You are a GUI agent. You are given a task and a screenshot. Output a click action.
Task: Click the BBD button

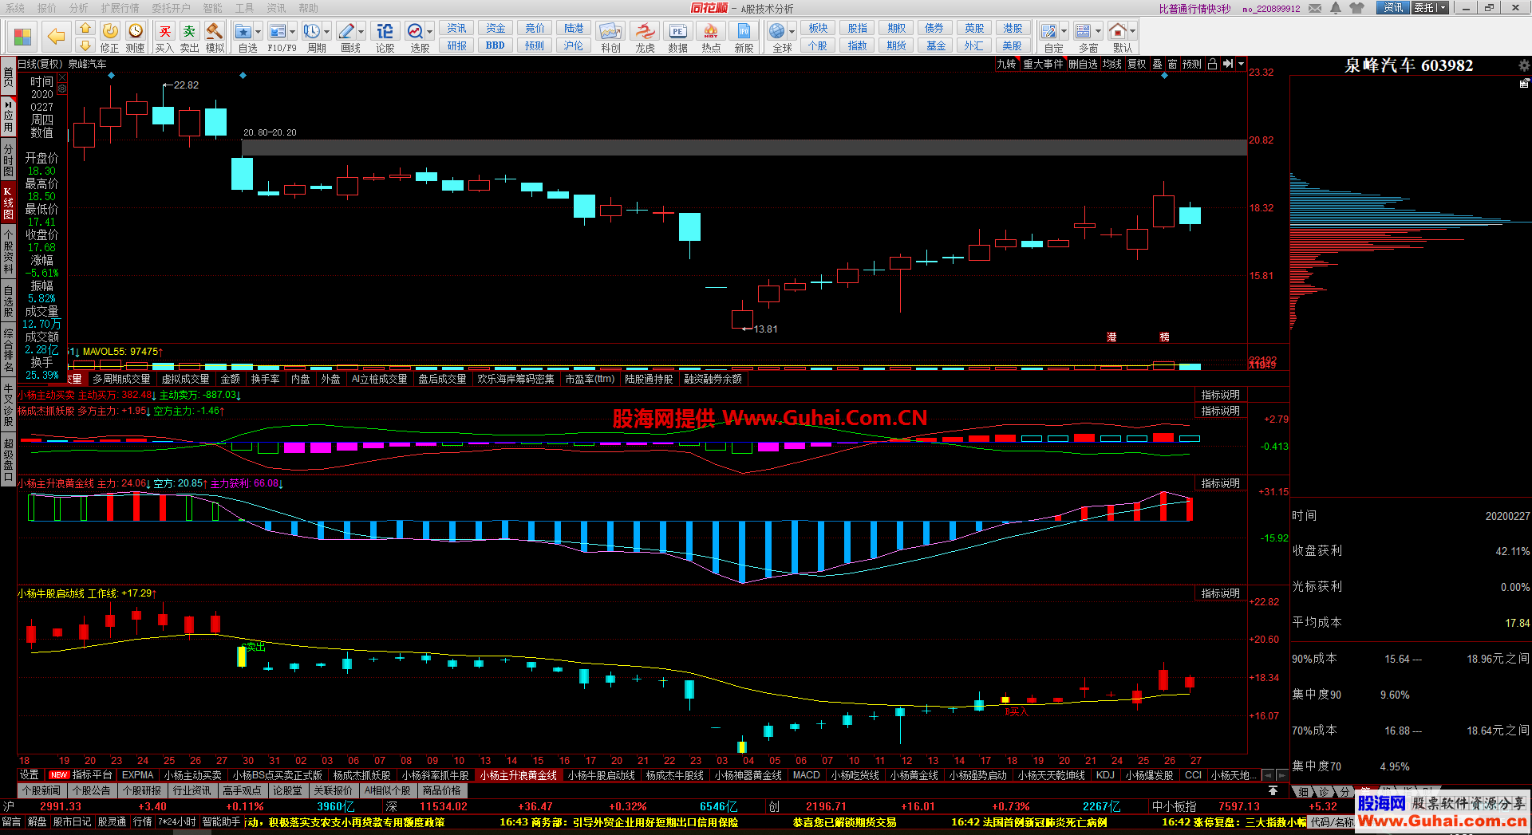point(495,45)
